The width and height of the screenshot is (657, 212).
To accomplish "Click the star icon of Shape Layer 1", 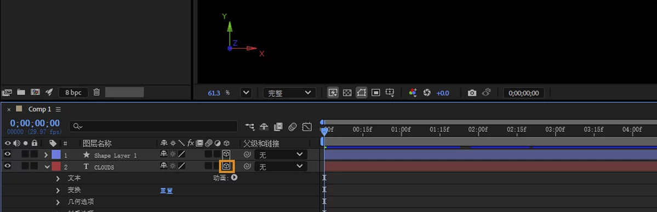I will tap(87, 155).
